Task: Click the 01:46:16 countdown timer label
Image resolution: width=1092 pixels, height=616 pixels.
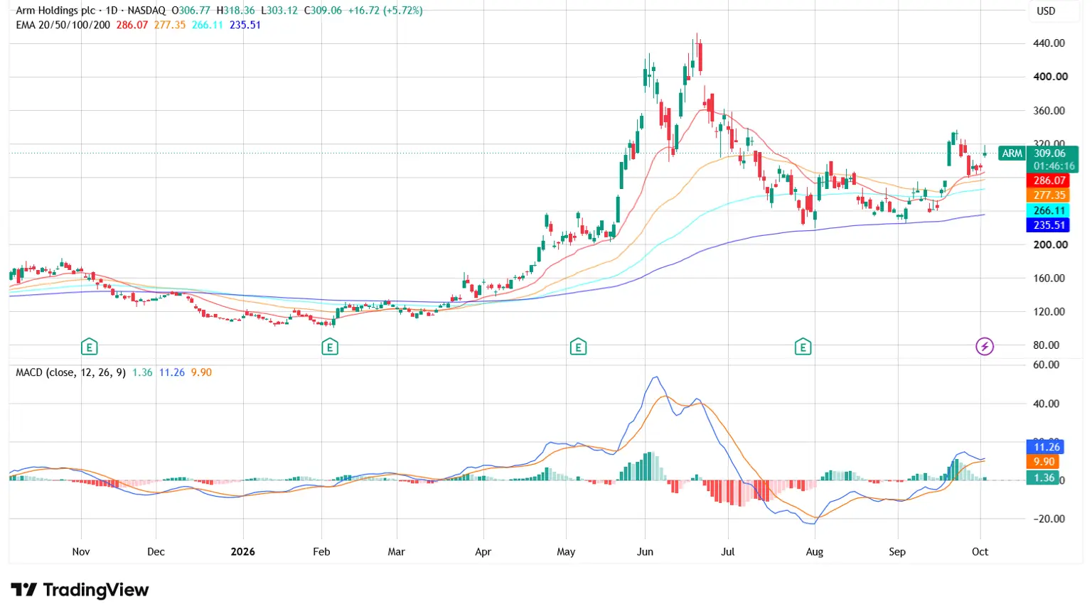Action: (1054, 166)
